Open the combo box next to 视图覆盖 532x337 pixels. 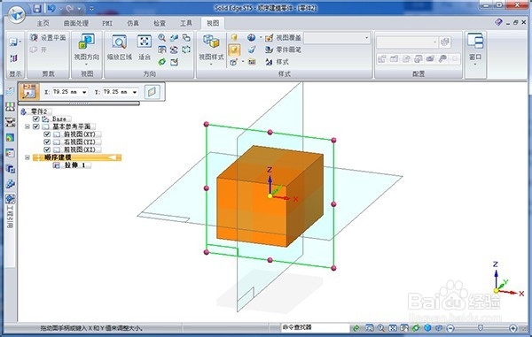pyautogui.click(x=337, y=38)
